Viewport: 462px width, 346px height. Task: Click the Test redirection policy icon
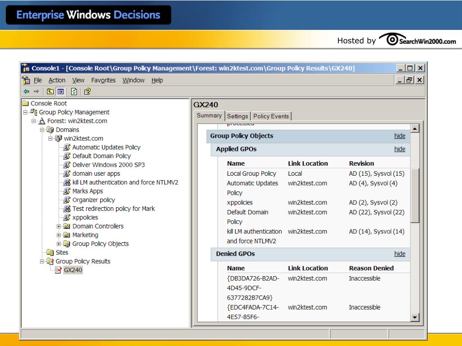pos(67,209)
